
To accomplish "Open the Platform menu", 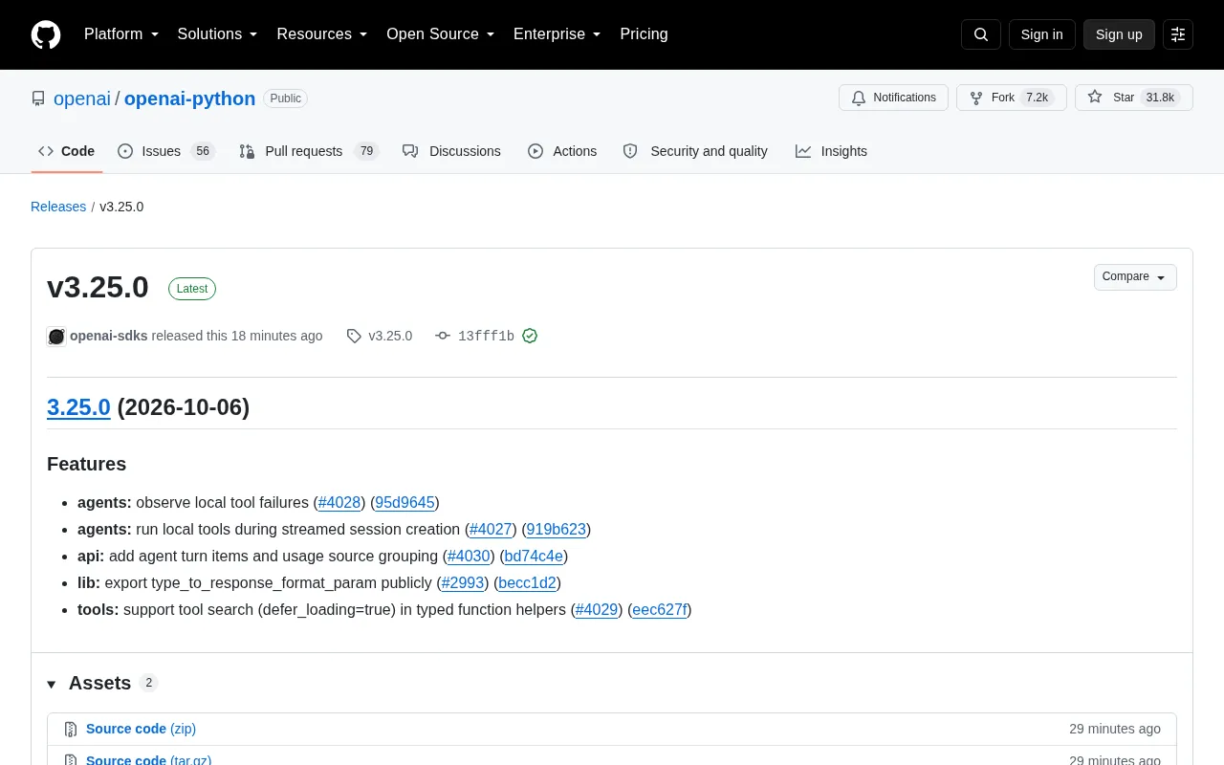I will [121, 34].
